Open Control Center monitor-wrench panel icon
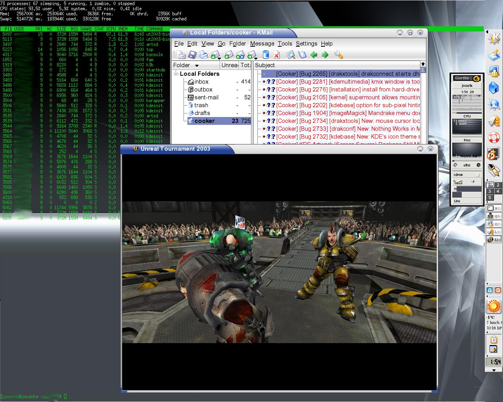 (x=494, y=154)
